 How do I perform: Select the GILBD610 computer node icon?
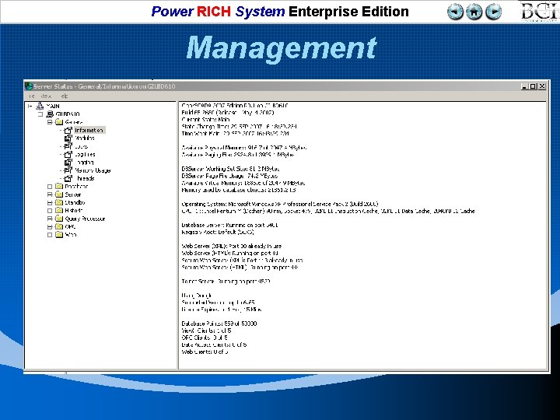point(50,114)
